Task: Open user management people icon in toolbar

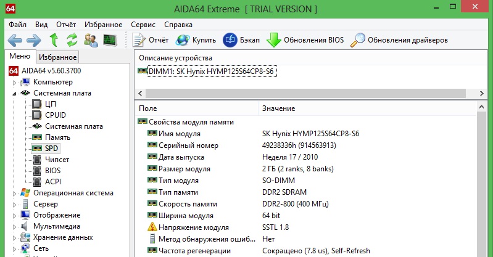Action: tap(91, 40)
